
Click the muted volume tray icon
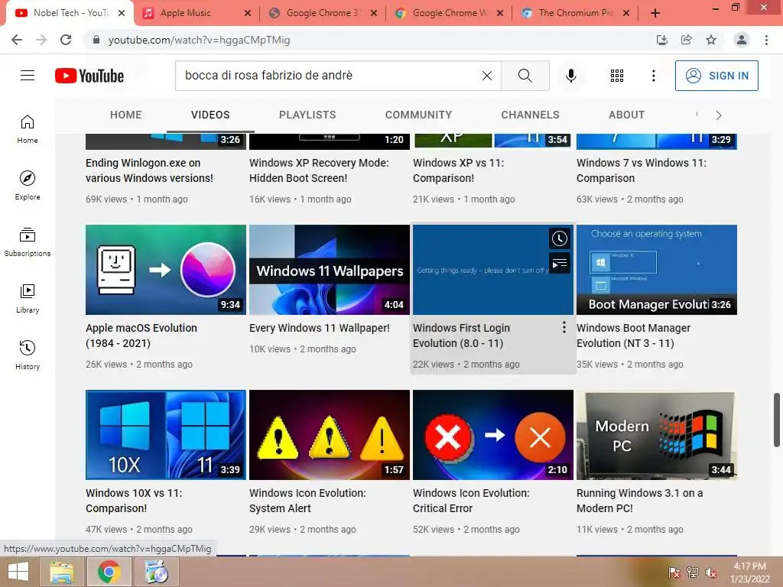[711, 572]
